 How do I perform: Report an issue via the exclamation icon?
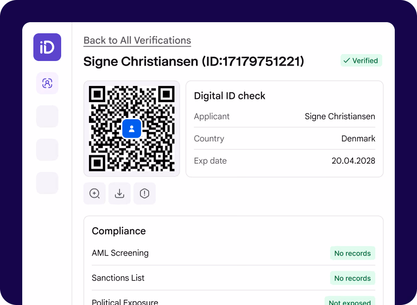click(145, 193)
